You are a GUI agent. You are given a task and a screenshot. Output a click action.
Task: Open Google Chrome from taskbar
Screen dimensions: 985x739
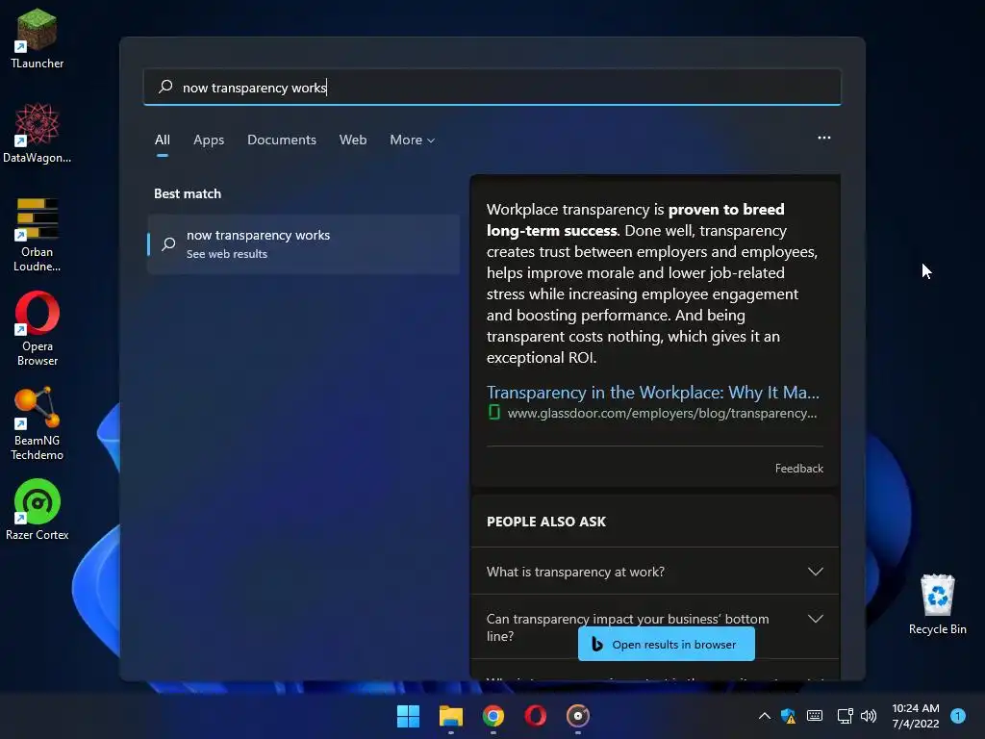pos(493,716)
